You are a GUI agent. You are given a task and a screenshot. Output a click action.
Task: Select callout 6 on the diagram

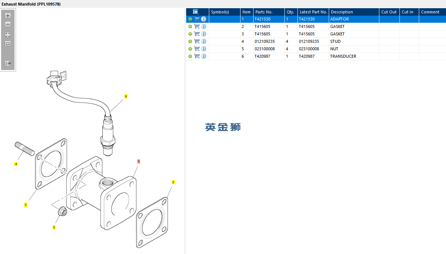126,96
